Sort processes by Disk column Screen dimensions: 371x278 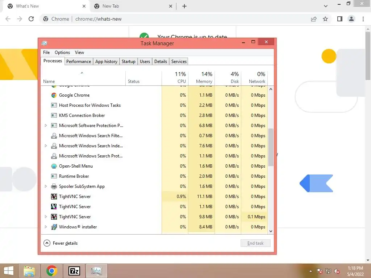[228, 78]
